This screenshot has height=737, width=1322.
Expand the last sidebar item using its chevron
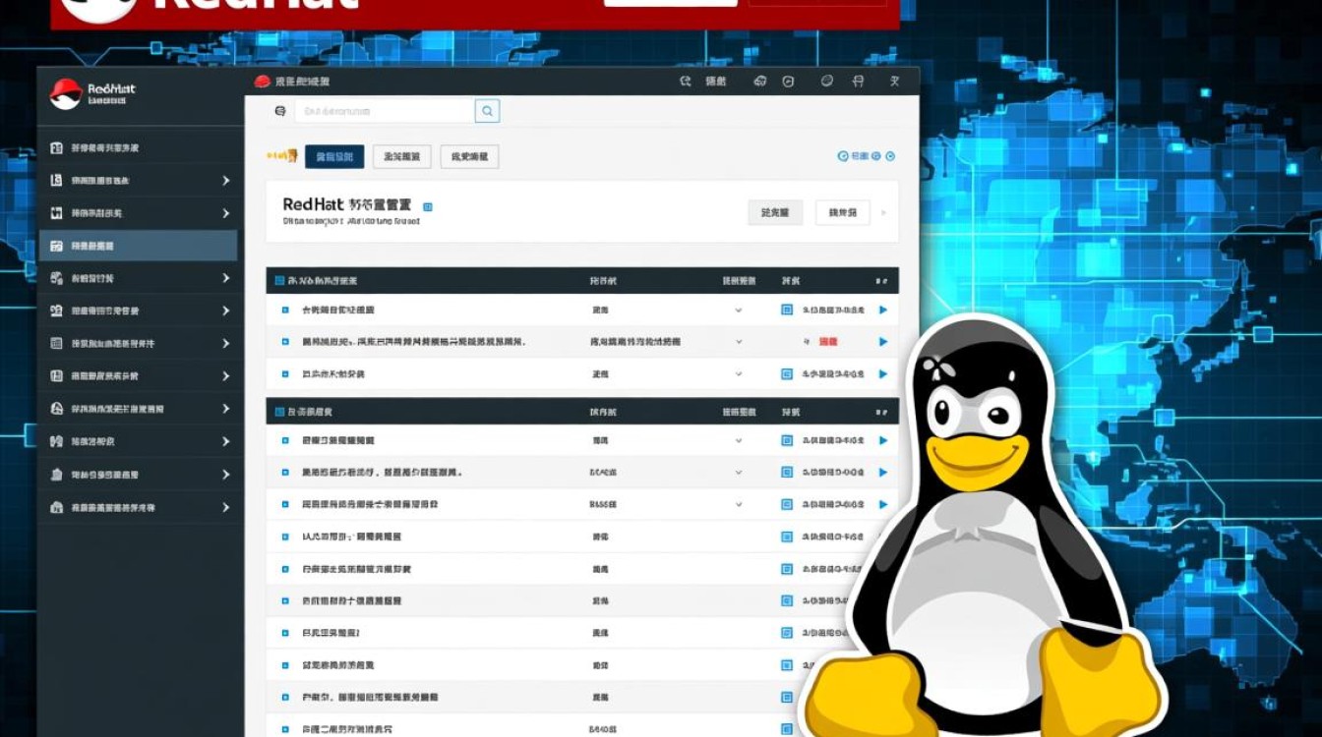pos(225,508)
